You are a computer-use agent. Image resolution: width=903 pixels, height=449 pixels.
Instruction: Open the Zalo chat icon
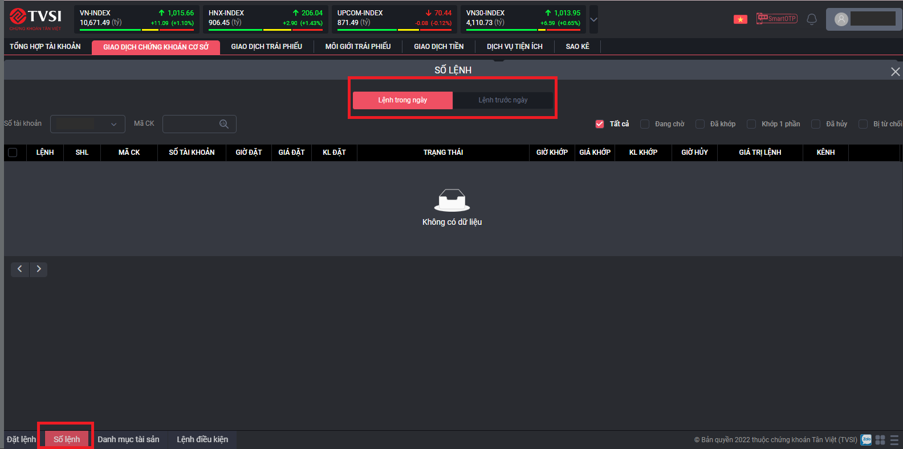[x=867, y=439]
